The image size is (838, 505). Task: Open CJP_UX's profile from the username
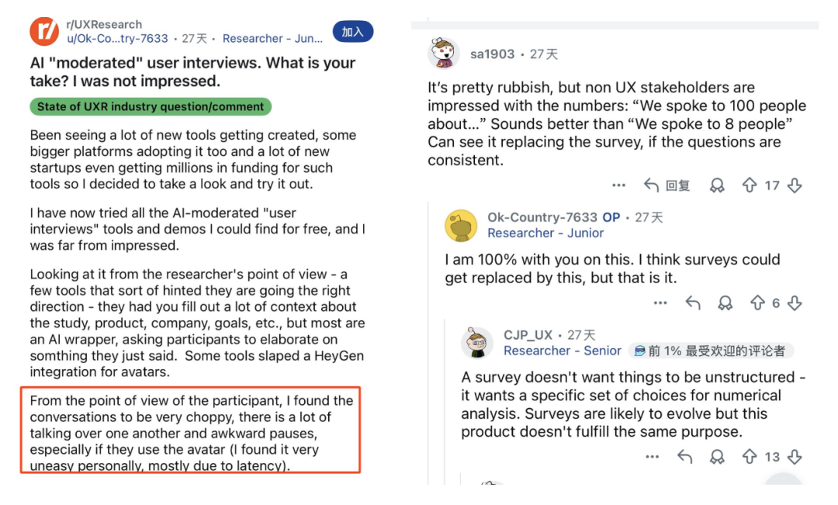click(528, 335)
